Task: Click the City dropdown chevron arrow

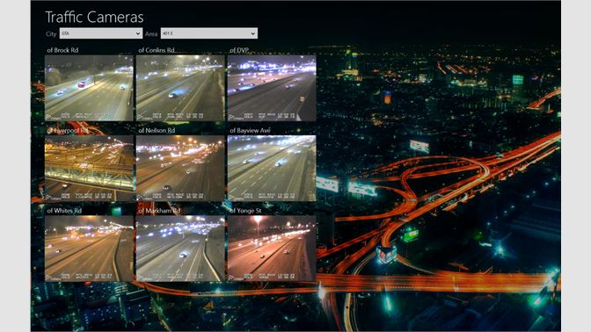Action: [137, 33]
